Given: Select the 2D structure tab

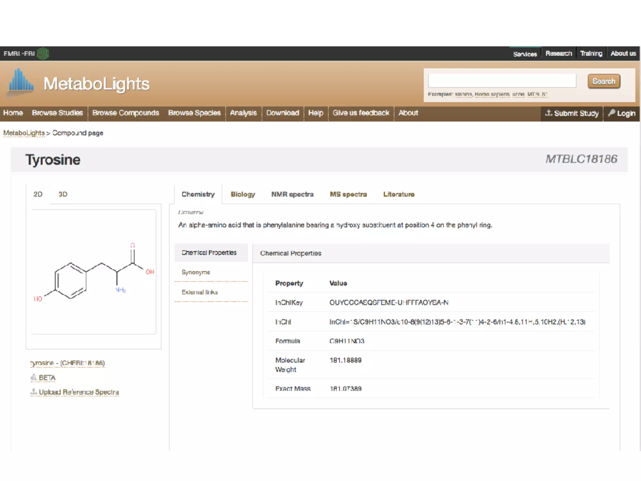Looking at the screenshot, I should (x=38, y=194).
